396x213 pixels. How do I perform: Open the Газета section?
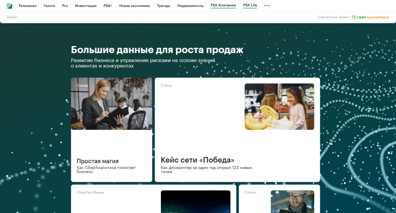coord(49,6)
